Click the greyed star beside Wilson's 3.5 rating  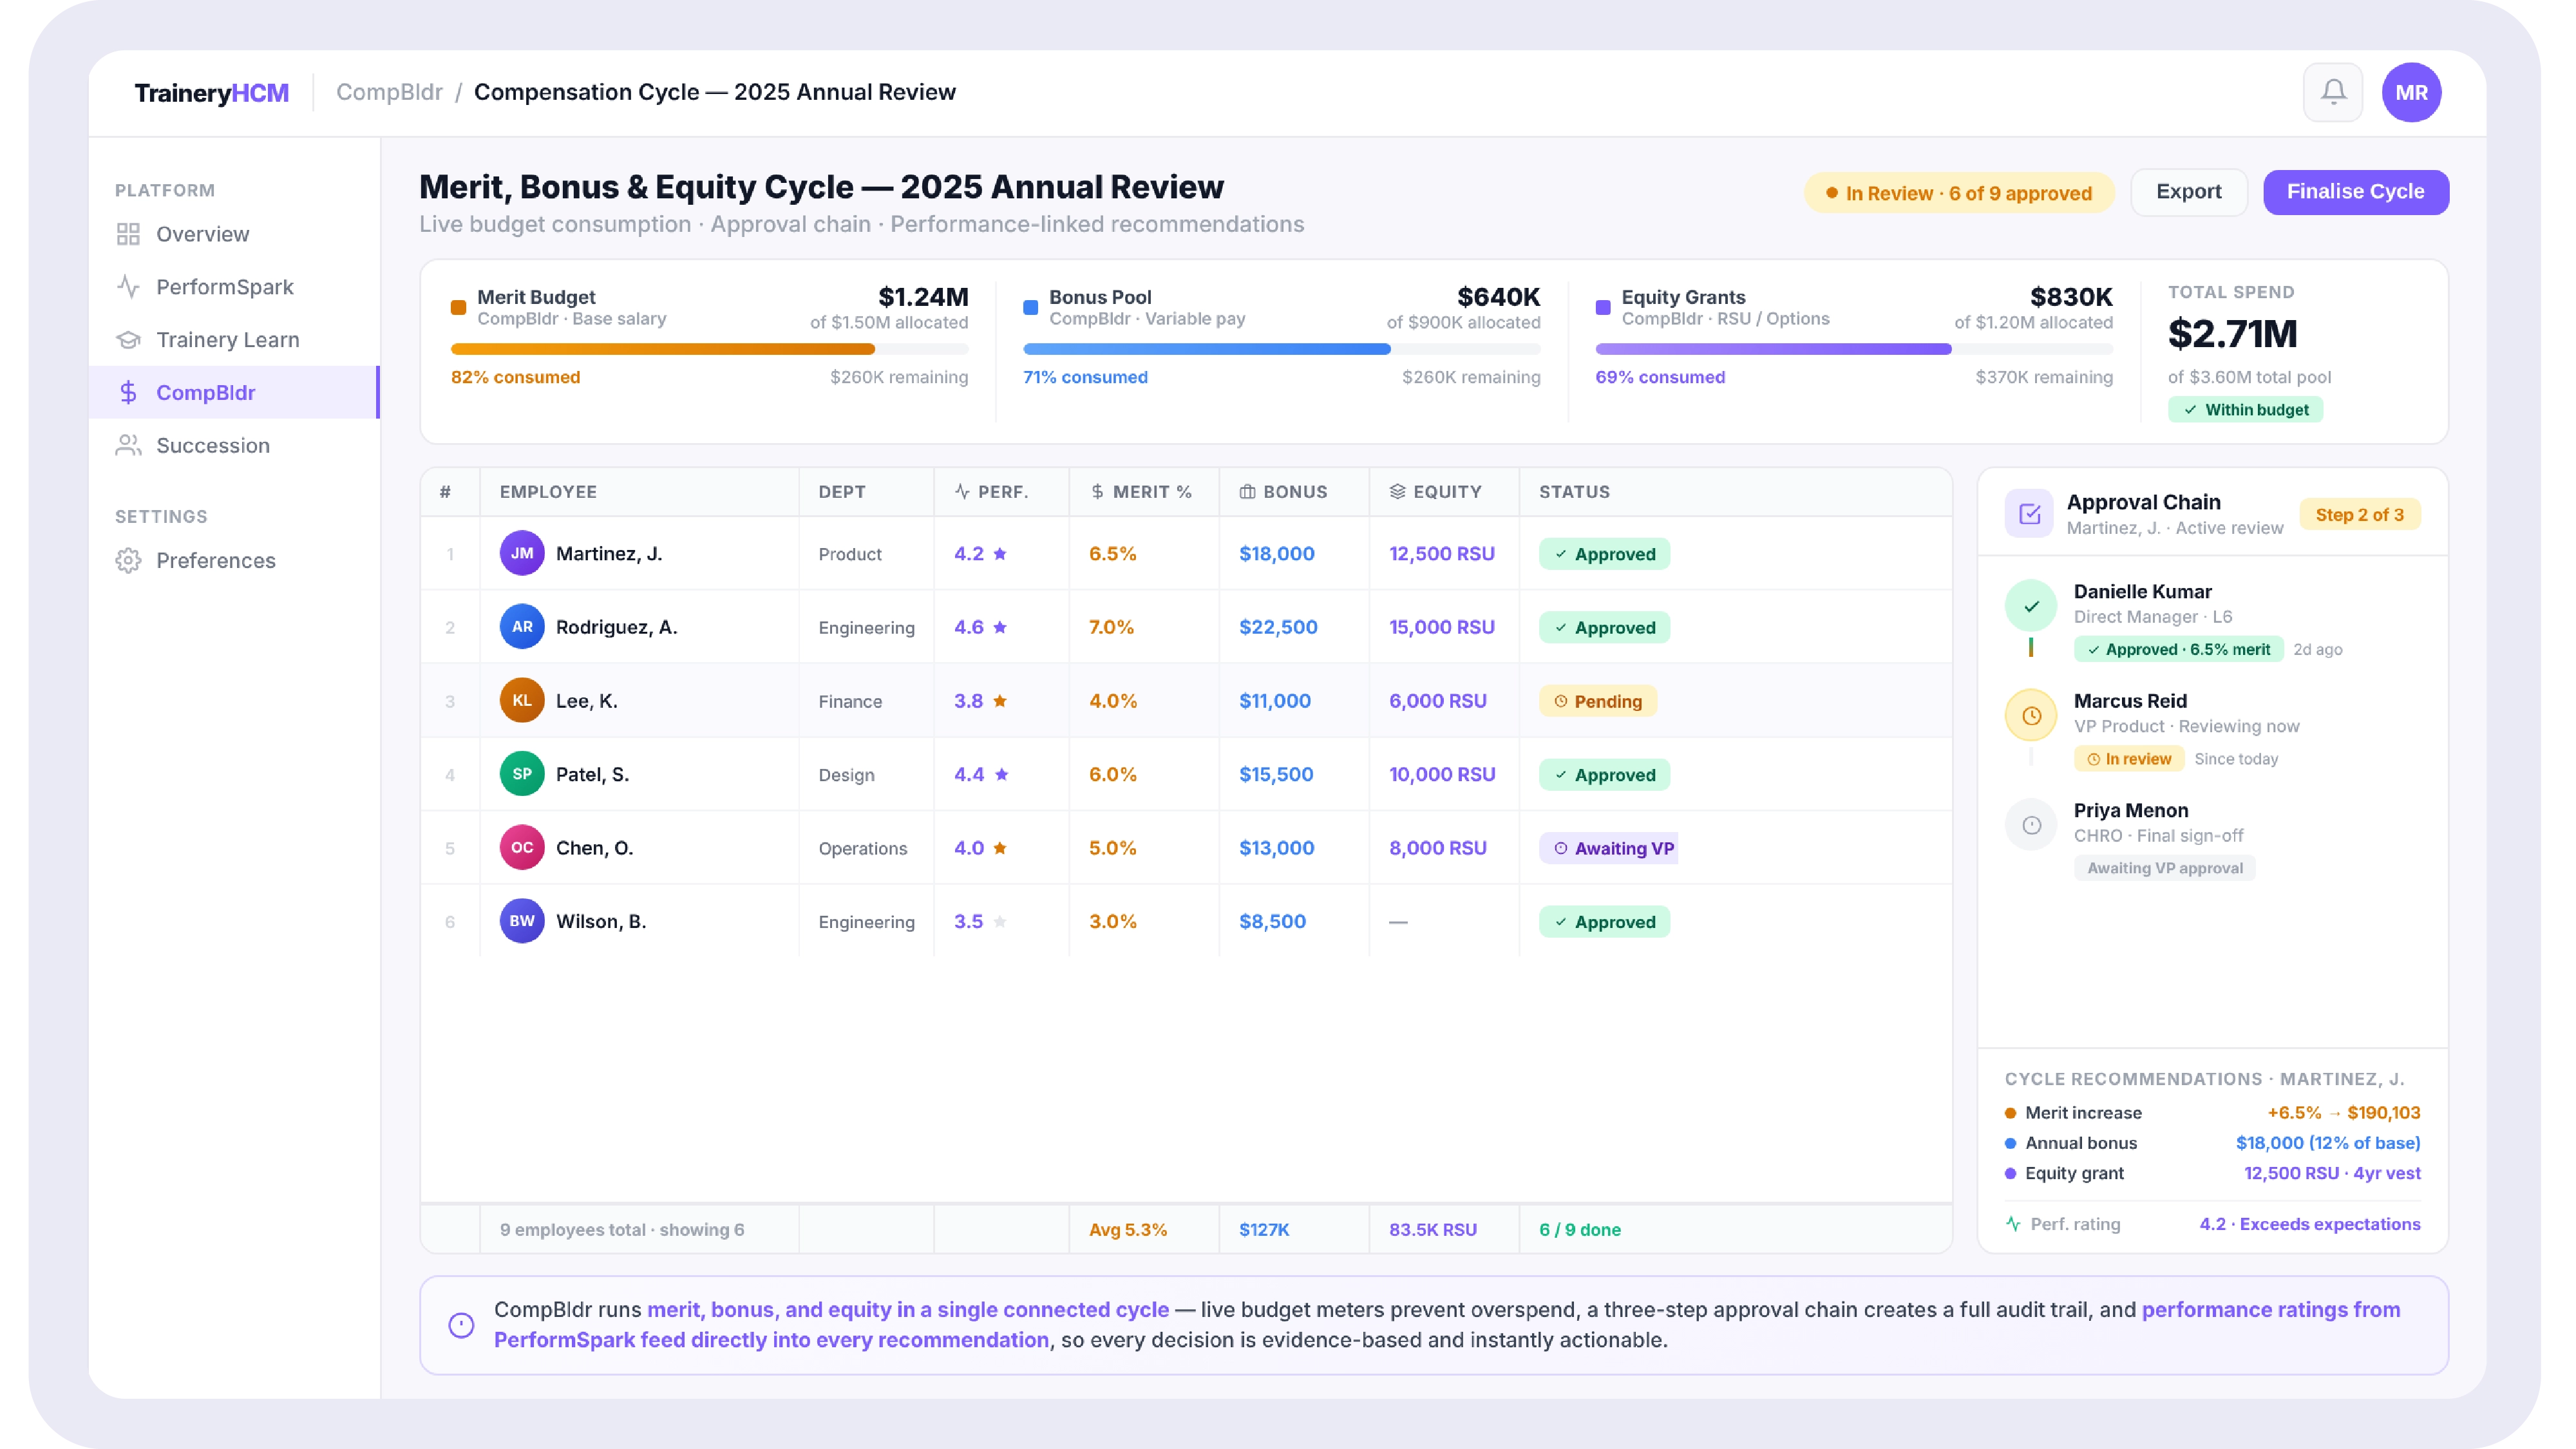[1000, 921]
